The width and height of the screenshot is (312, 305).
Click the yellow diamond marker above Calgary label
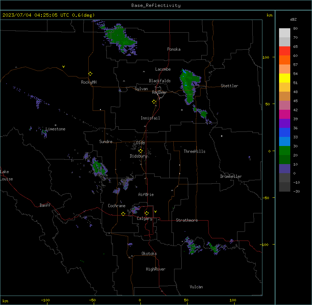(x=147, y=213)
